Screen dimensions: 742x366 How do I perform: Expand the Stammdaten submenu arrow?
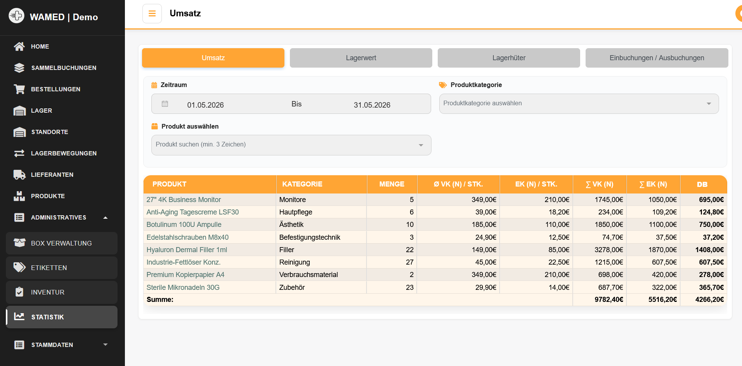coord(105,345)
